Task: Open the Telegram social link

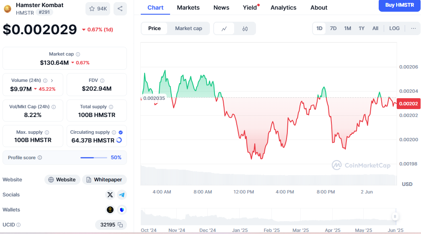Action: (122, 195)
